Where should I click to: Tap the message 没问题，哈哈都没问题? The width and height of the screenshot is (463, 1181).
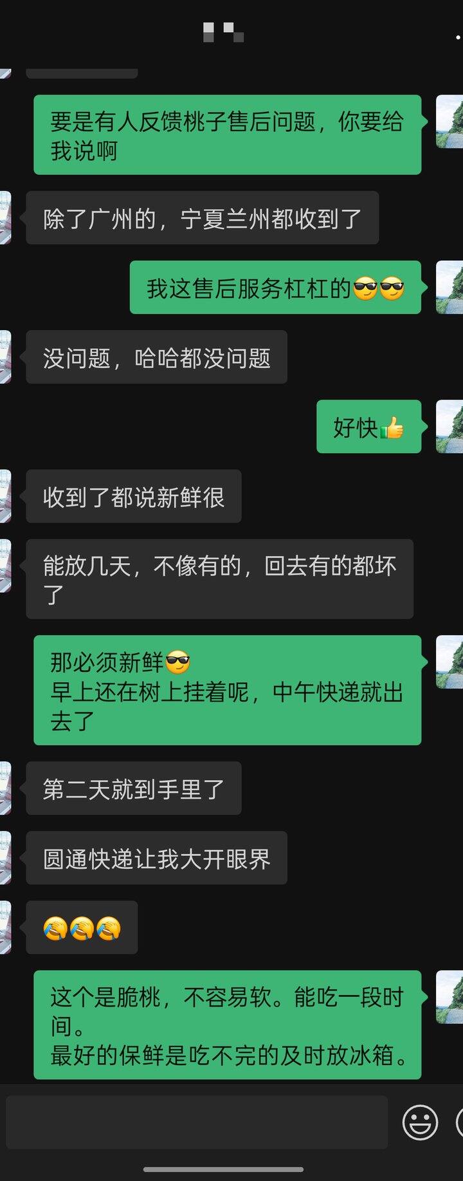click(x=156, y=357)
